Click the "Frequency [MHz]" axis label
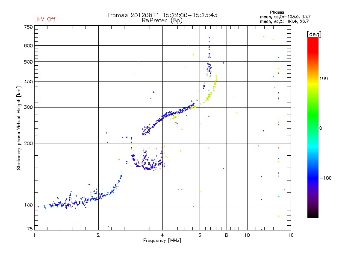This screenshot has width=342, height=256. (x=162, y=241)
